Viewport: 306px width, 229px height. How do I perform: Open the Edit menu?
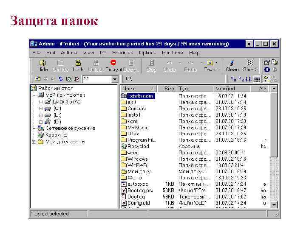(51, 53)
